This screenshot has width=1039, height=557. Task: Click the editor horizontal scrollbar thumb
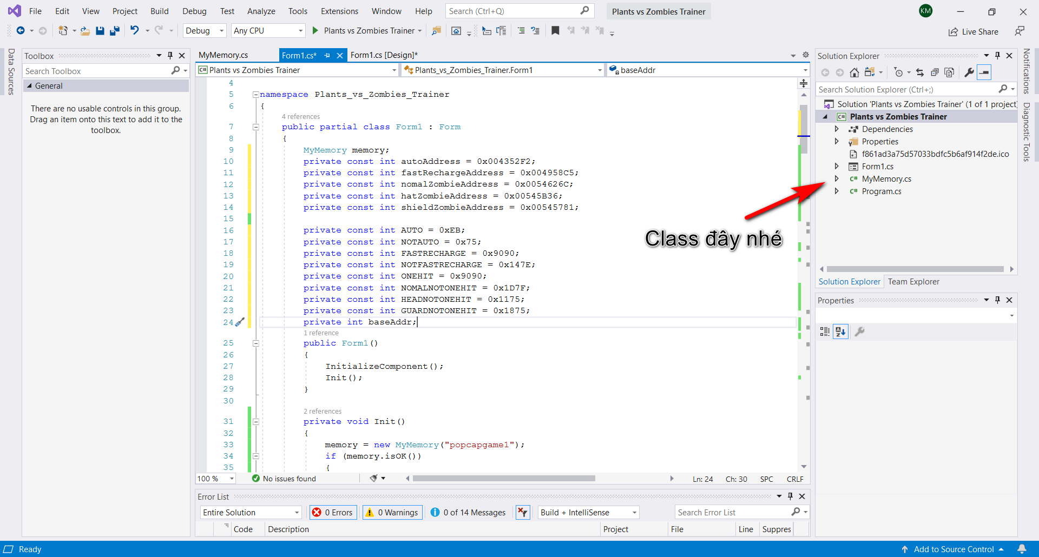(x=504, y=479)
